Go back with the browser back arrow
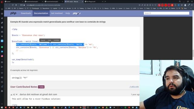Image resolution: width=194 pixels, height=109 pixels. (x=6, y=5)
